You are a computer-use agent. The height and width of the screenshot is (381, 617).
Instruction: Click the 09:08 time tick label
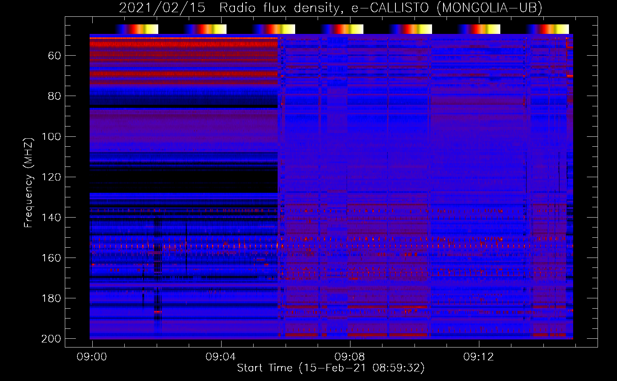[350, 357]
